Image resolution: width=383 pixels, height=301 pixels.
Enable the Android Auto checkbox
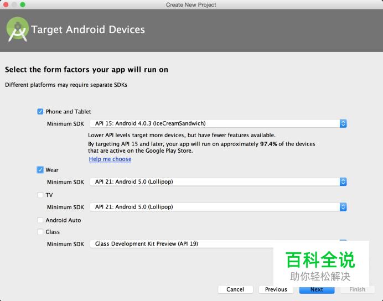pos(40,220)
